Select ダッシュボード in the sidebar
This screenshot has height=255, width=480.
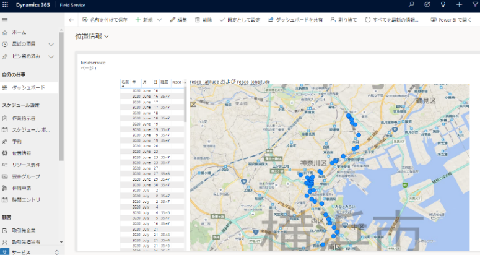coord(28,88)
